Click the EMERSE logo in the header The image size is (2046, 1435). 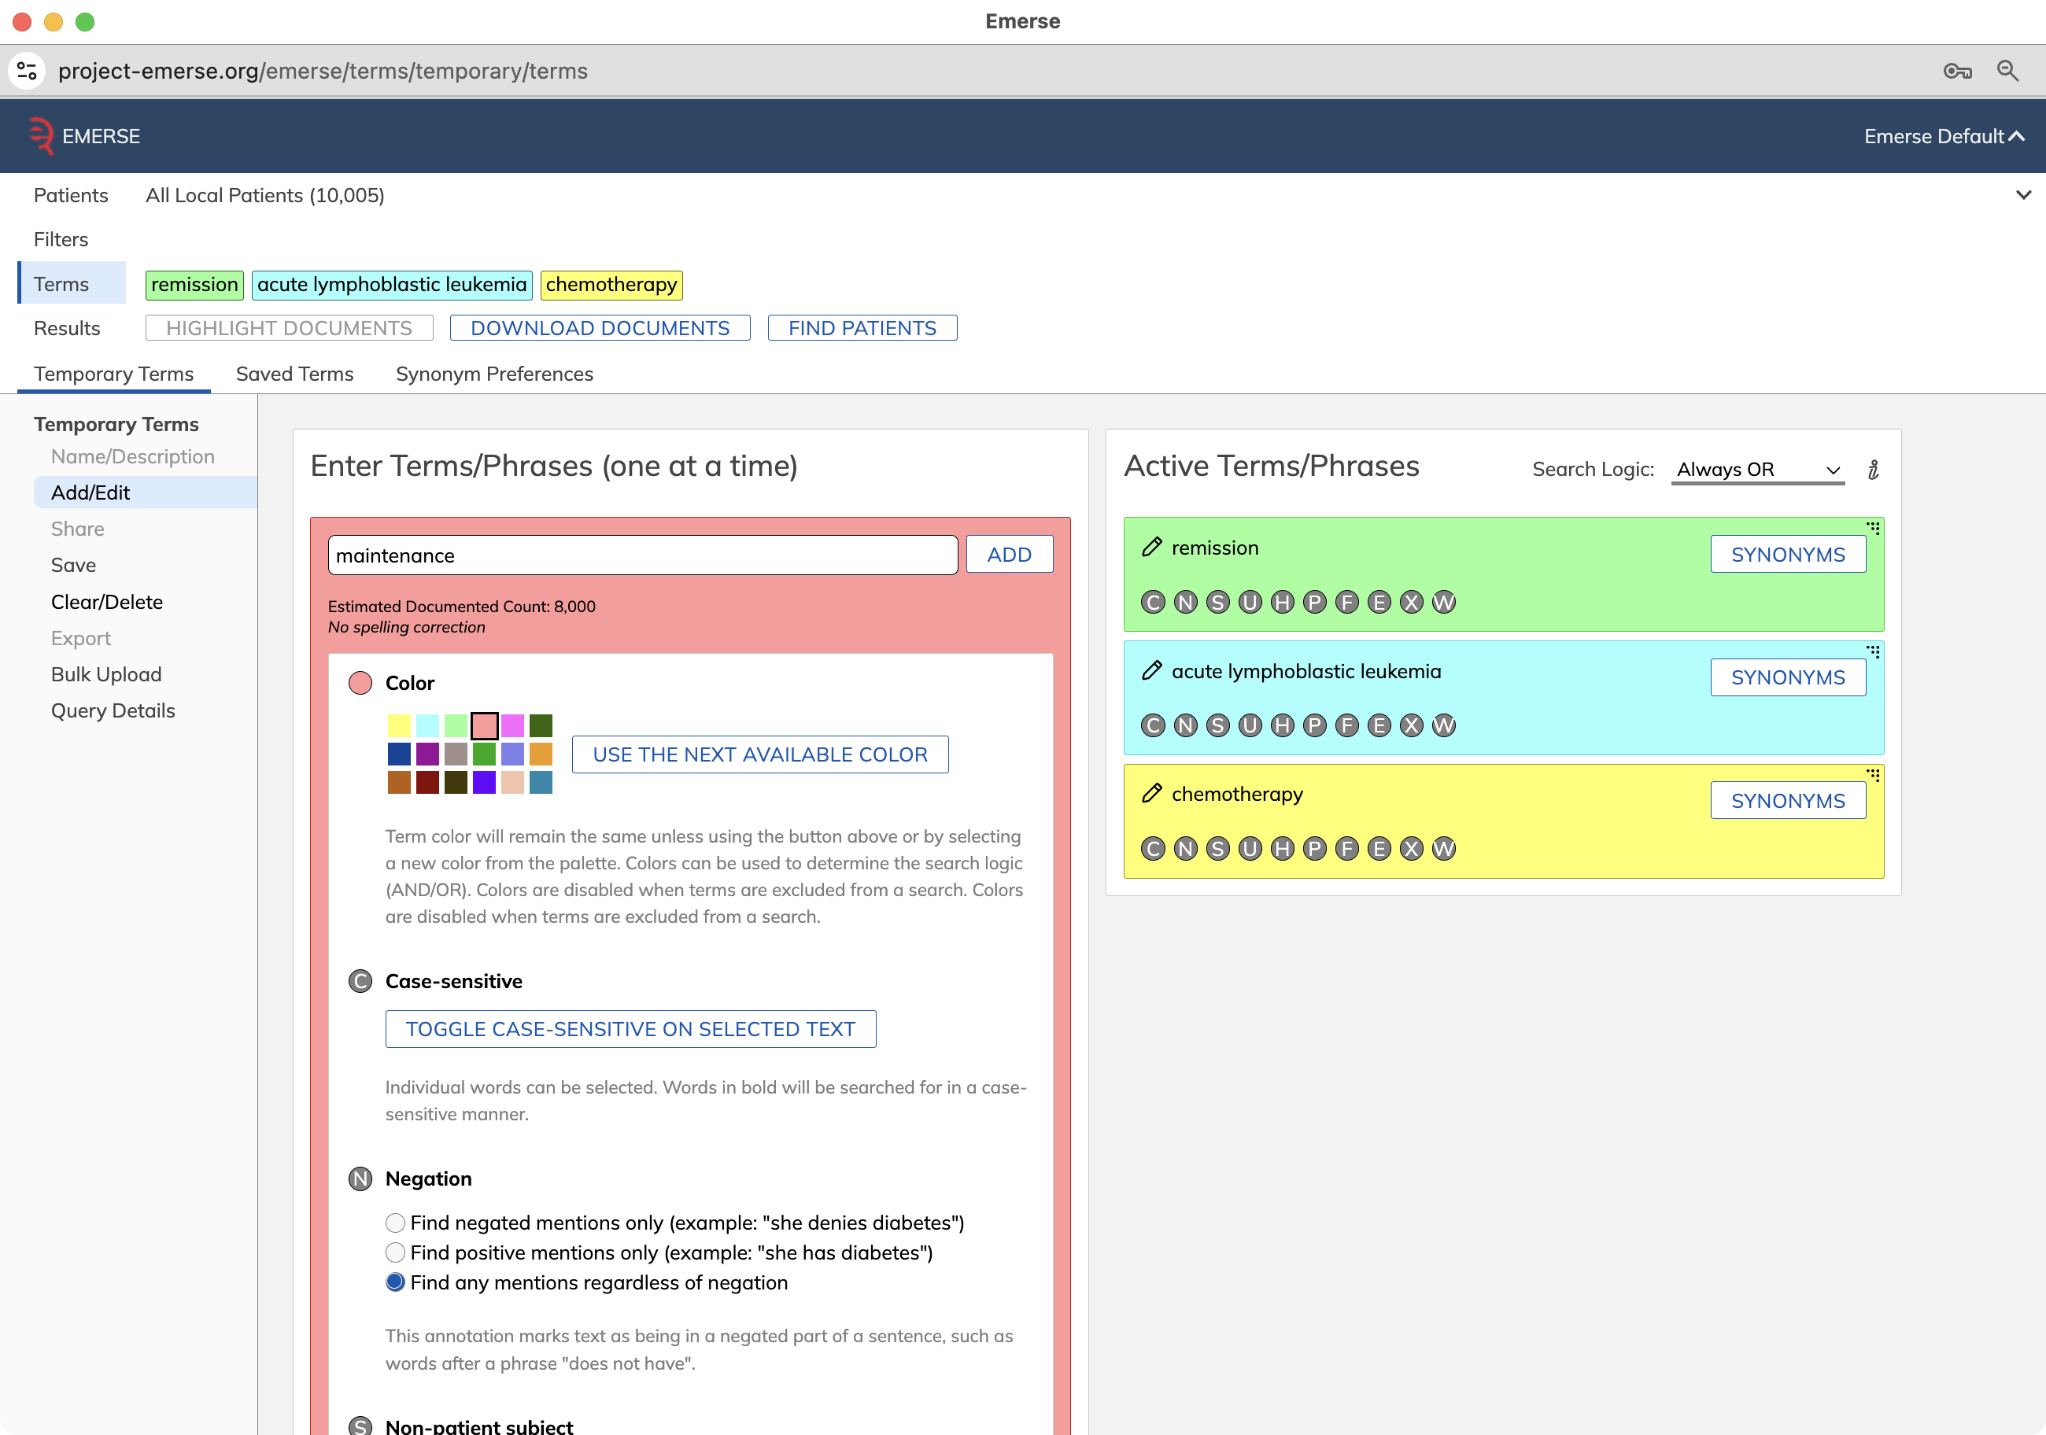pos(83,136)
